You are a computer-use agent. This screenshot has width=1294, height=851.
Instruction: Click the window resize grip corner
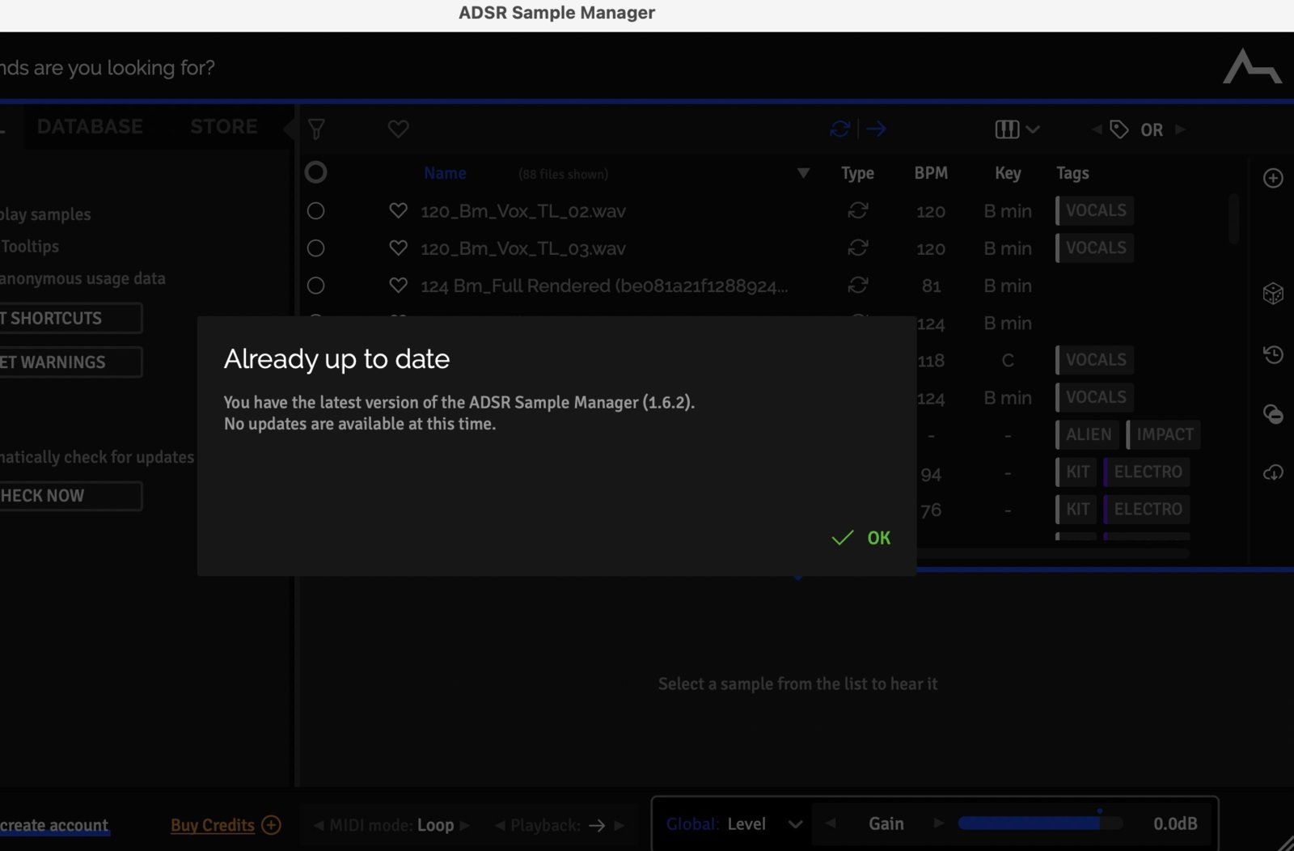(1285, 842)
